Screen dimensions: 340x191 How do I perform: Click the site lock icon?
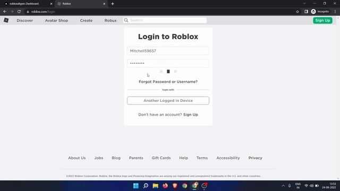(x=28, y=12)
